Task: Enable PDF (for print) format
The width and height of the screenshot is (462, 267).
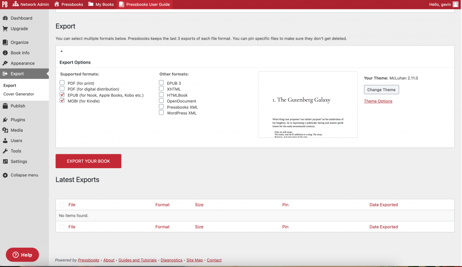Action: (62, 83)
